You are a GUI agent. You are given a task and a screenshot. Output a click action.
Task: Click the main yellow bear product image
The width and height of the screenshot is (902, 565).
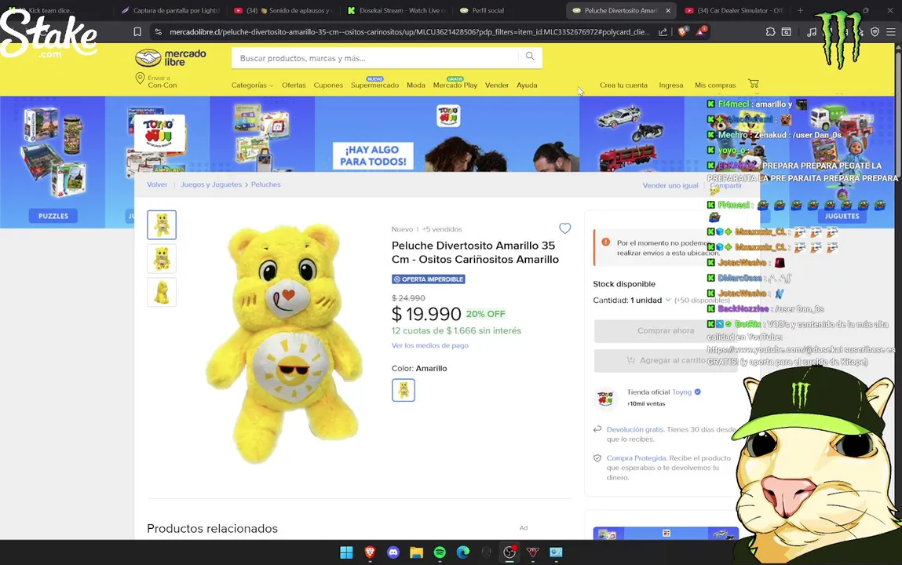285,343
